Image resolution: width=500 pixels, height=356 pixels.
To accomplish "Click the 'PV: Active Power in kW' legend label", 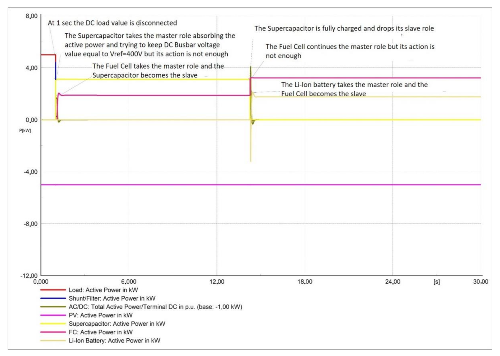I will pyautogui.click(x=101, y=315).
